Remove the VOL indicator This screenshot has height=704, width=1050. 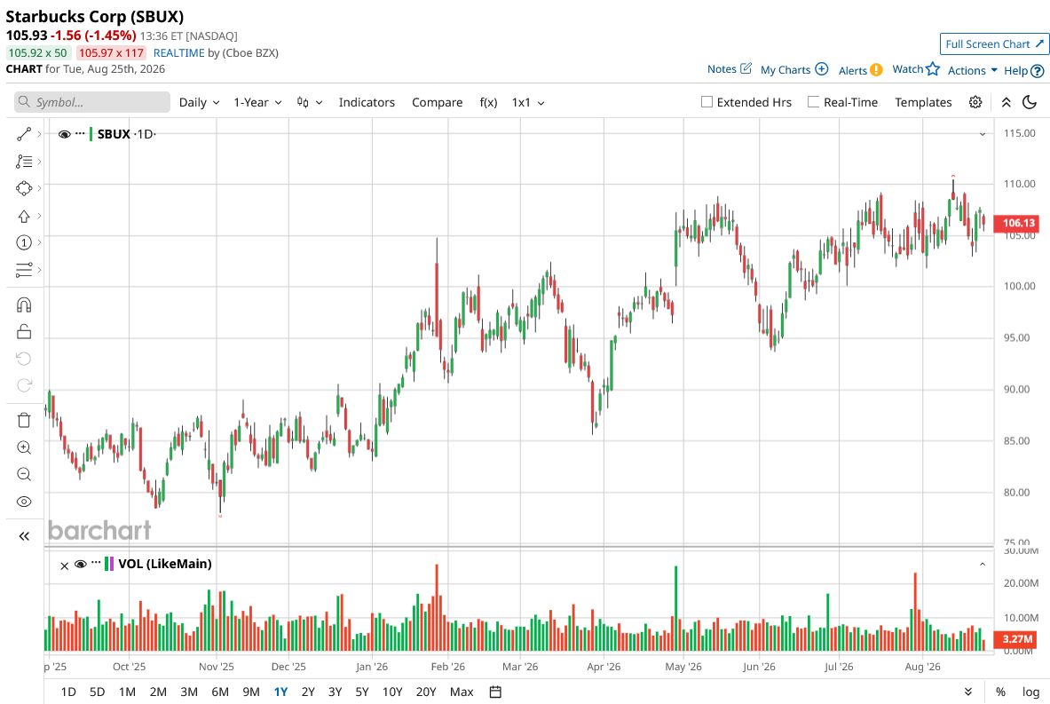click(x=64, y=566)
